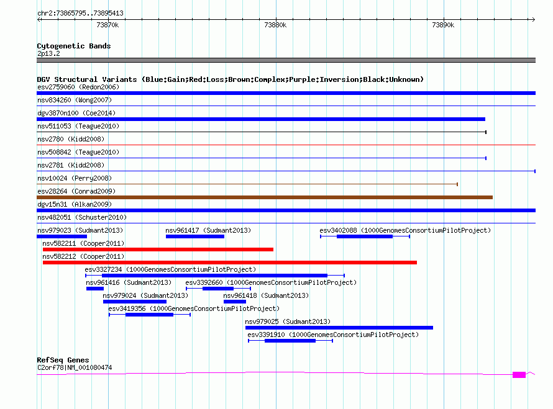Click the blue nsv979024 gain bar
Image resolution: width=553 pixels, height=409 pixels.
coord(135,302)
